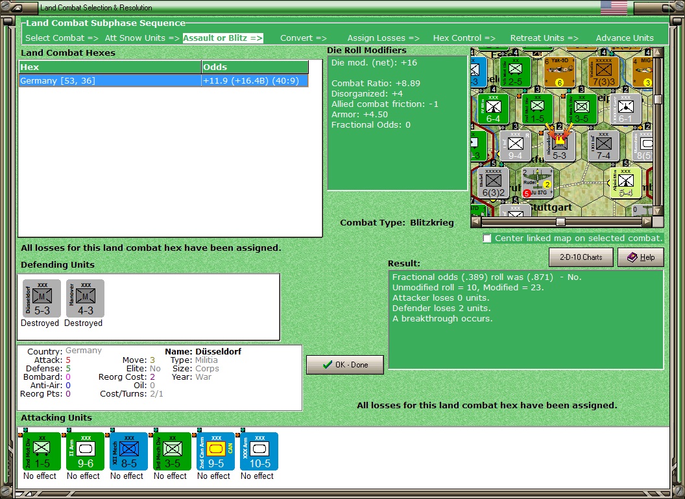Click the Alpini 5-4 mountain unit on map
Viewport: 685px width, 499px height.
625,183
